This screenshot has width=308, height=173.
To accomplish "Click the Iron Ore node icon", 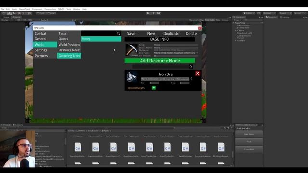I will 131,77.
